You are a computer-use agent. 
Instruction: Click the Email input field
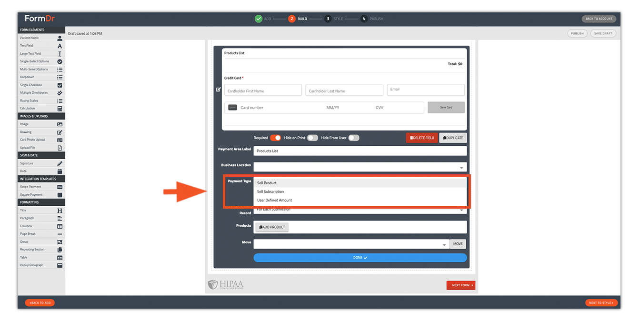coord(426,90)
